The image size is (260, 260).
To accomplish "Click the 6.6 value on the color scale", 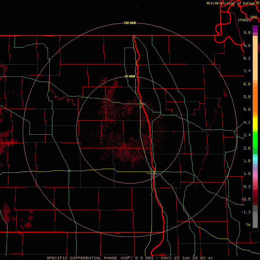I will pos(247,84).
